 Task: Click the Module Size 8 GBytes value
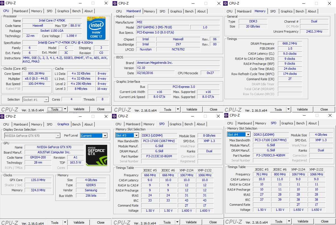(209, 135)
